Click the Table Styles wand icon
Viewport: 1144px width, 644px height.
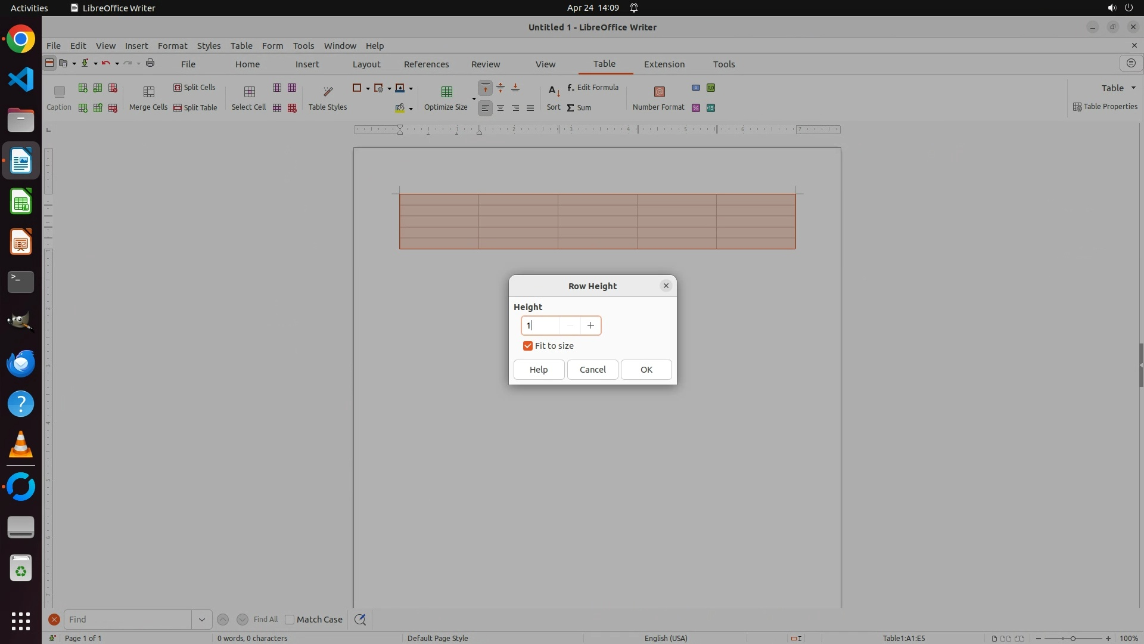(x=328, y=91)
